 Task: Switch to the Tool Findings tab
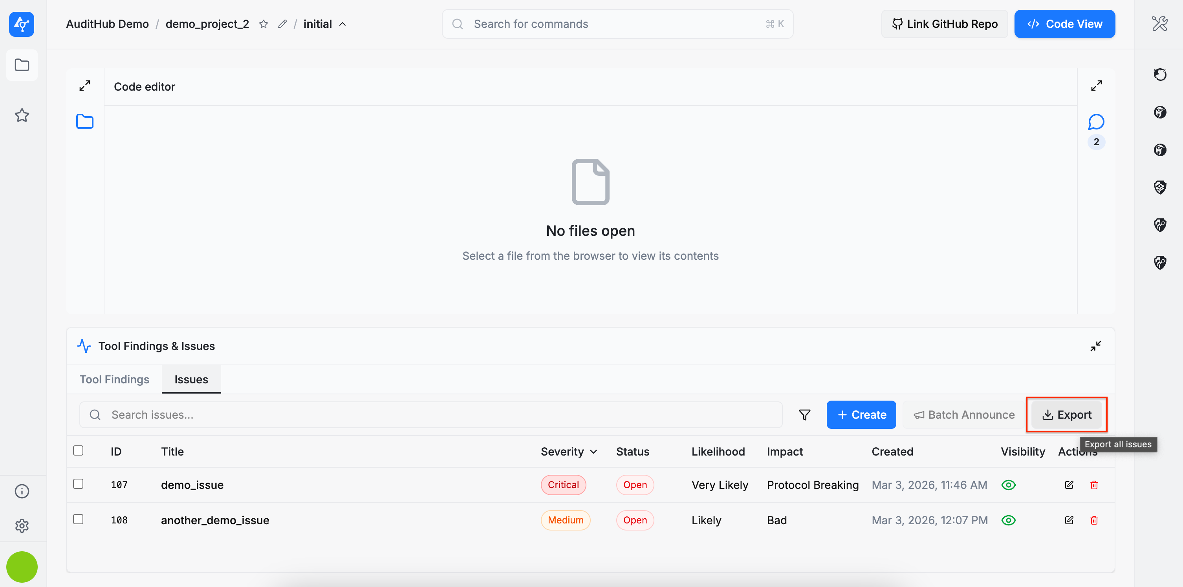coord(114,379)
